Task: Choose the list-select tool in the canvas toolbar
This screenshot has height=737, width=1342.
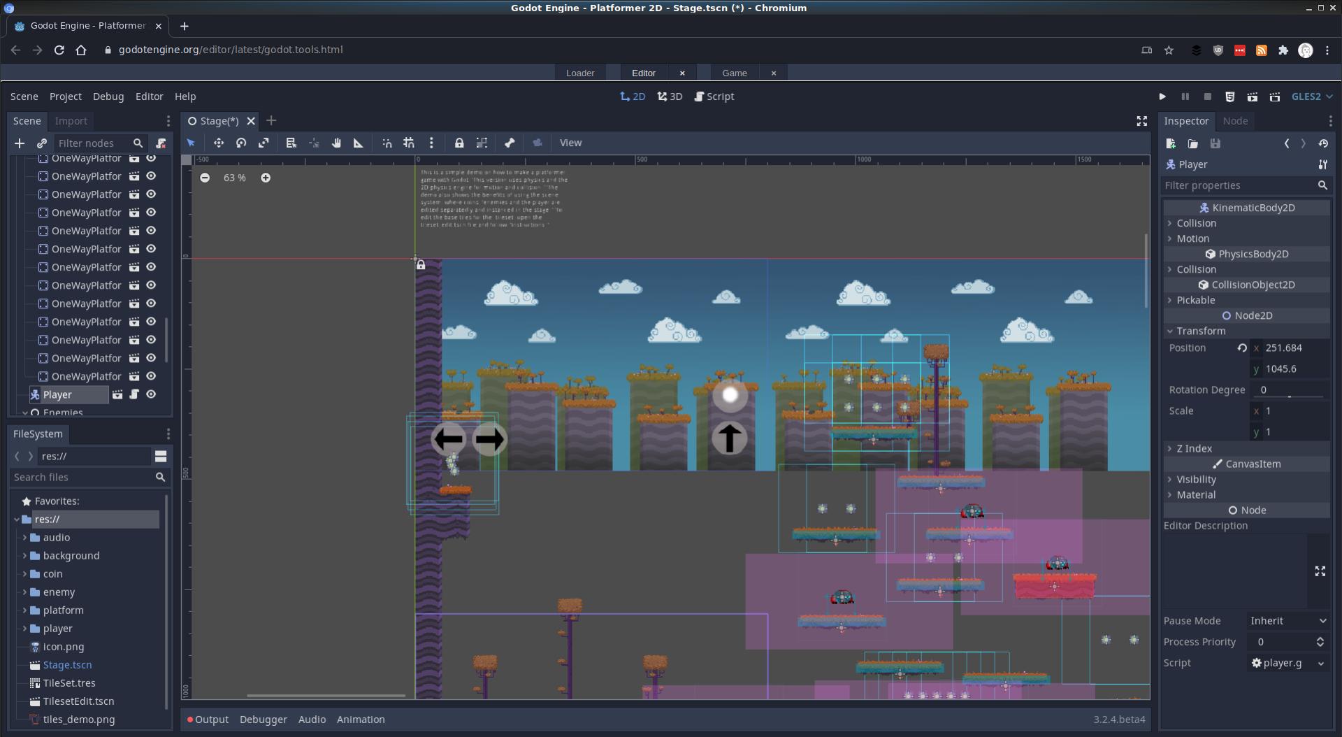Action: [291, 143]
